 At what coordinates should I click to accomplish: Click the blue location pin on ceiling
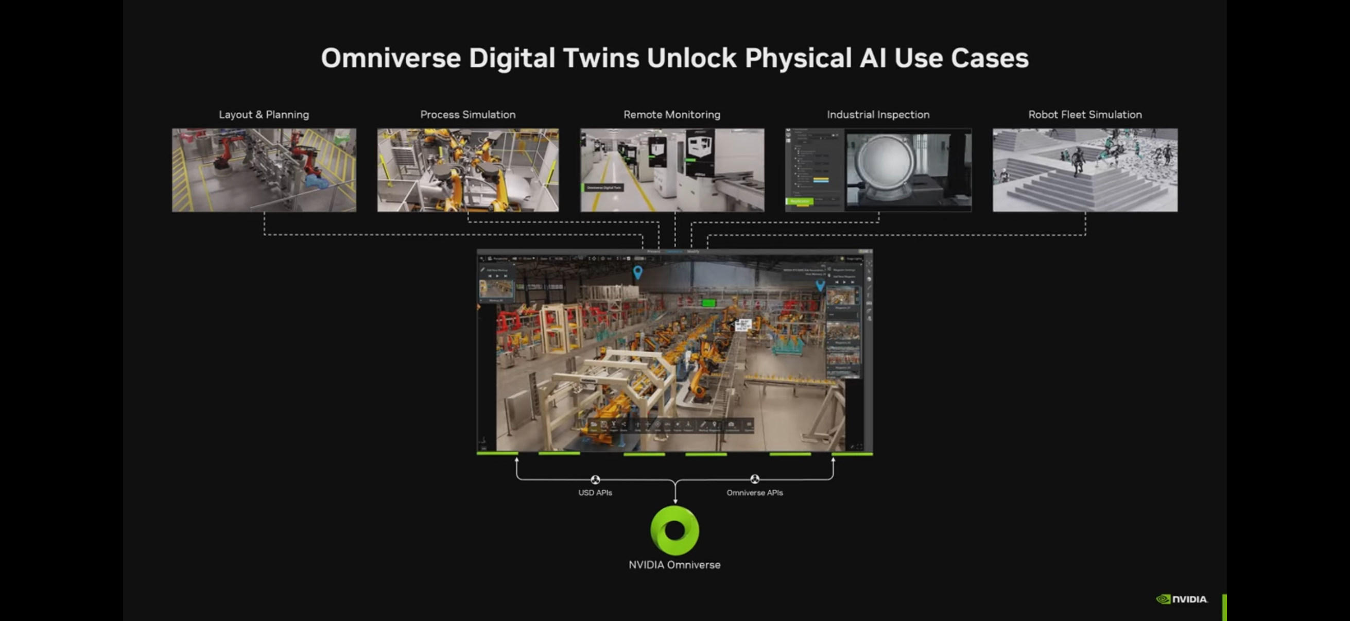638,272
